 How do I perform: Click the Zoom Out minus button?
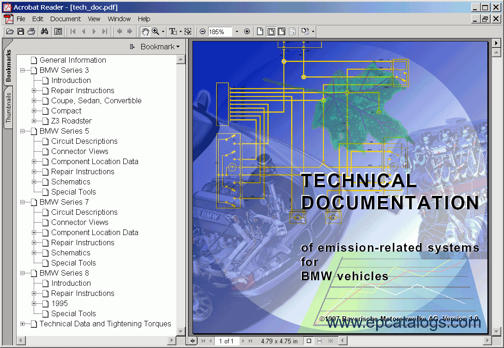pos(203,31)
